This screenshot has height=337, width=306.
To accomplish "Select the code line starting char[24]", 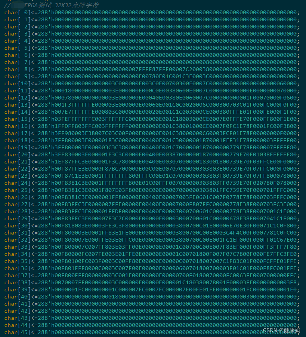I will point(152,183).
